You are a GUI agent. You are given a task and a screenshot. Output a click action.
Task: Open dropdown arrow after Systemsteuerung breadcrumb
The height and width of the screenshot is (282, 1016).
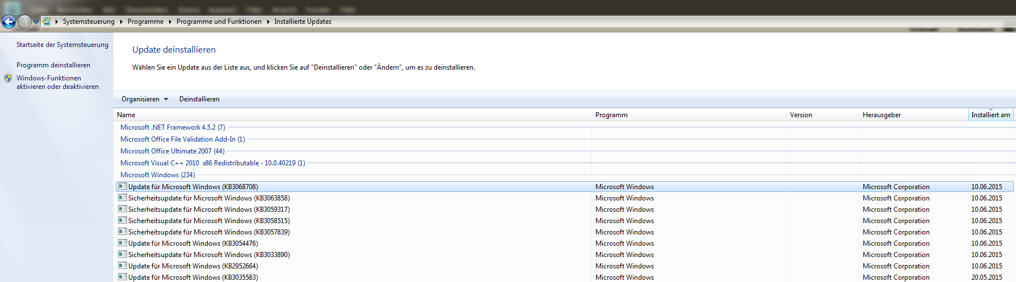tap(121, 22)
